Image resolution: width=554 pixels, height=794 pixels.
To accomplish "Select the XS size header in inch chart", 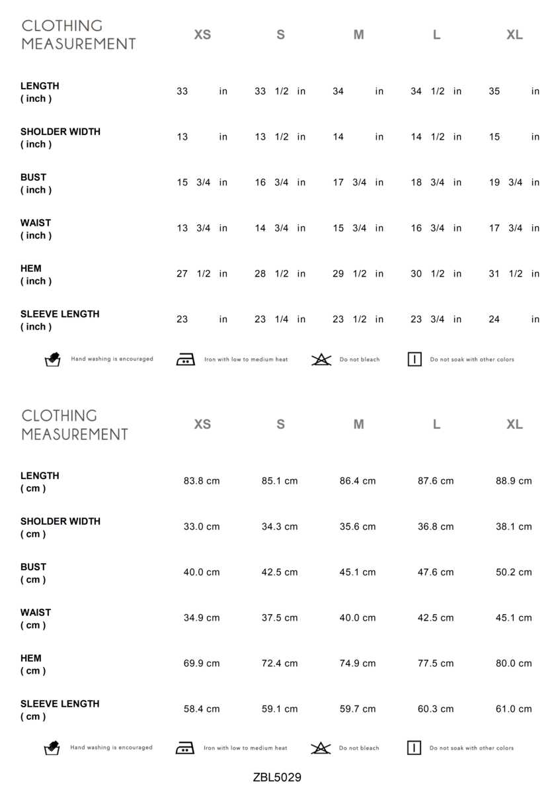I will [202, 35].
